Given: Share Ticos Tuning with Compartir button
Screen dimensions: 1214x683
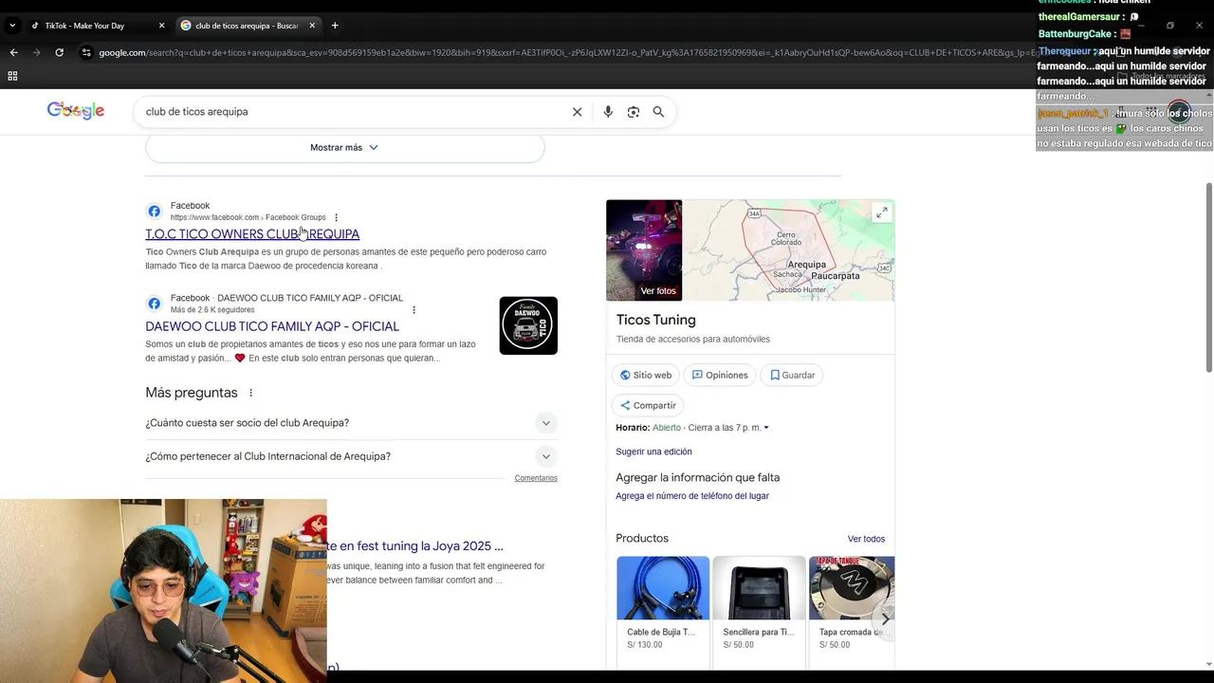Looking at the screenshot, I should 648,405.
